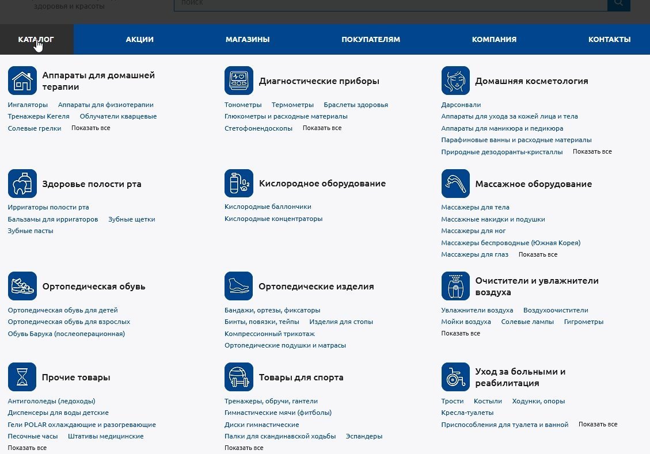Click the Здоровье полости рта heading
The height and width of the screenshot is (454, 650).
[92, 184]
